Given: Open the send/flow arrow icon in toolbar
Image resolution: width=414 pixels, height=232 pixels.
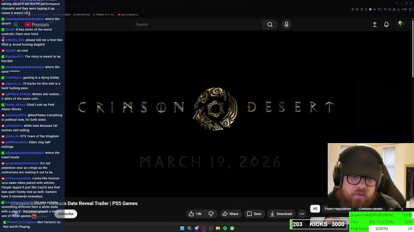Looking at the screenshot, I should 375,9.
